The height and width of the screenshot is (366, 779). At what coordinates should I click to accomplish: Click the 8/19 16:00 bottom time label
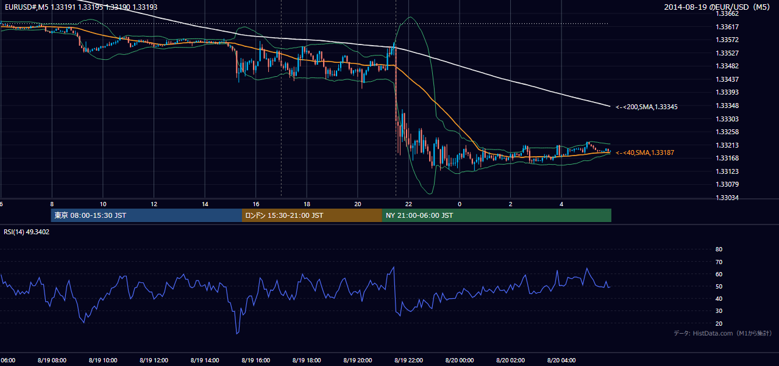point(256,361)
